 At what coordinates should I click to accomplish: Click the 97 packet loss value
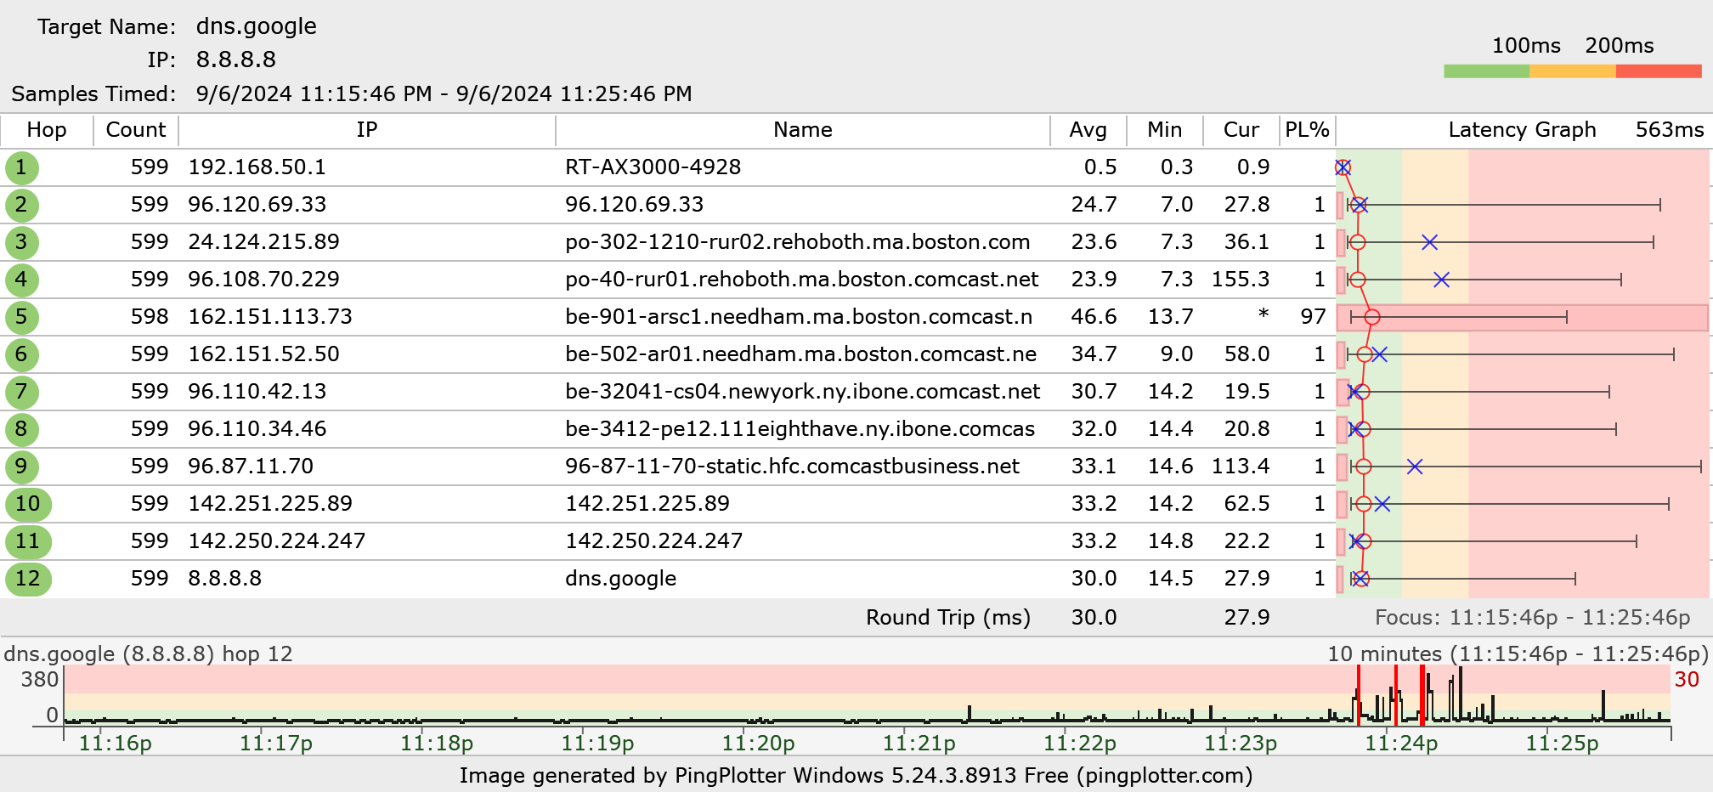point(1313,317)
